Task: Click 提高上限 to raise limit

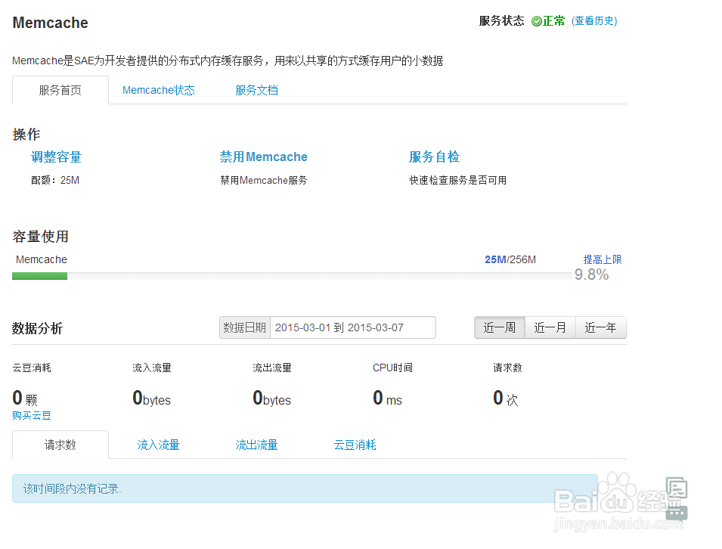Action: click(x=603, y=259)
